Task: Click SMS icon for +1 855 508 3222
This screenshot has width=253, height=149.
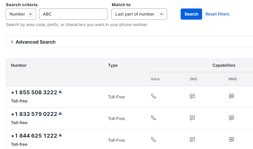Action: pyautogui.click(x=192, y=96)
